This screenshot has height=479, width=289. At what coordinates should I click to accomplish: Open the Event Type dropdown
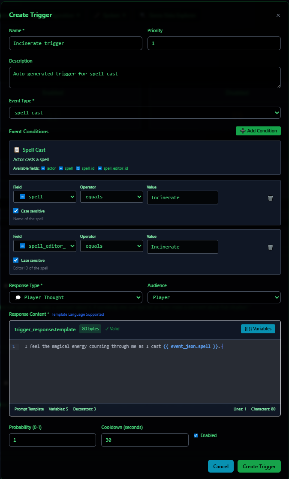pyautogui.click(x=144, y=113)
